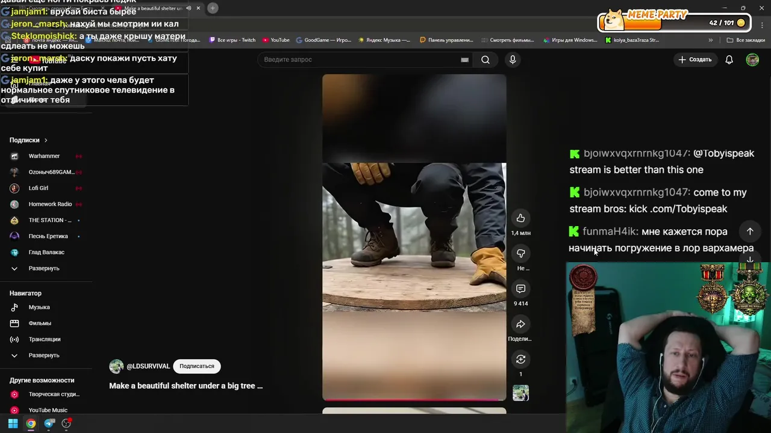Open the GoodGame bookmark

click(x=323, y=40)
